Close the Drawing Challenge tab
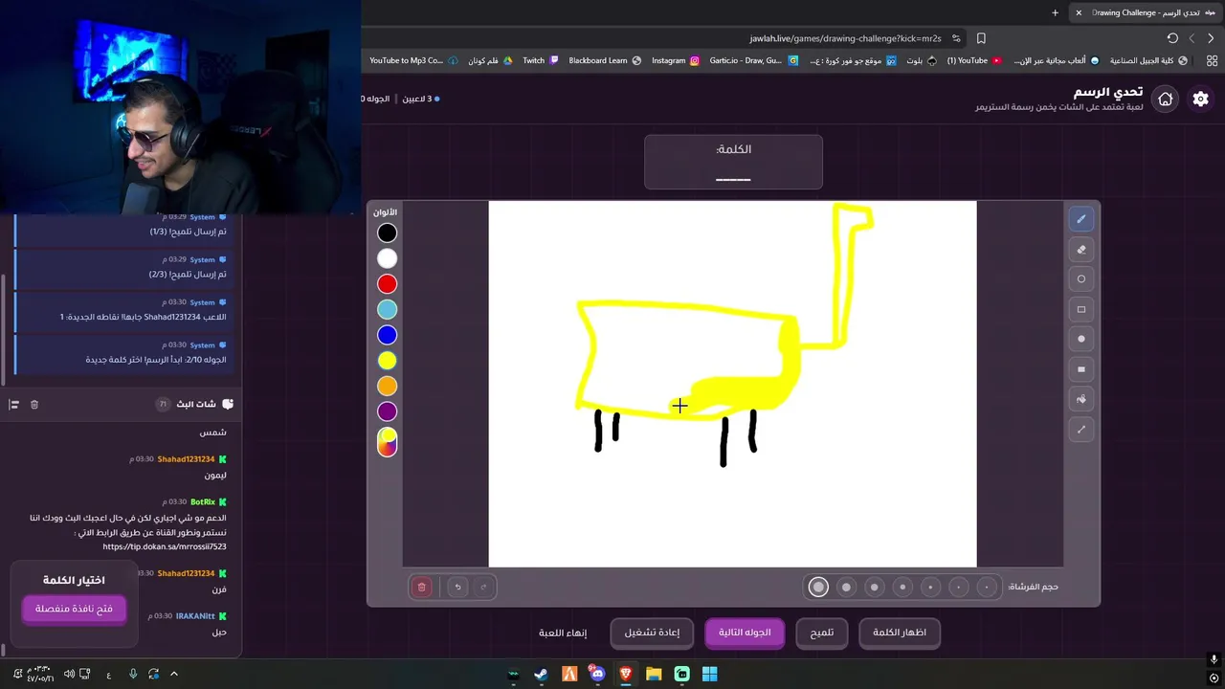 1079,12
